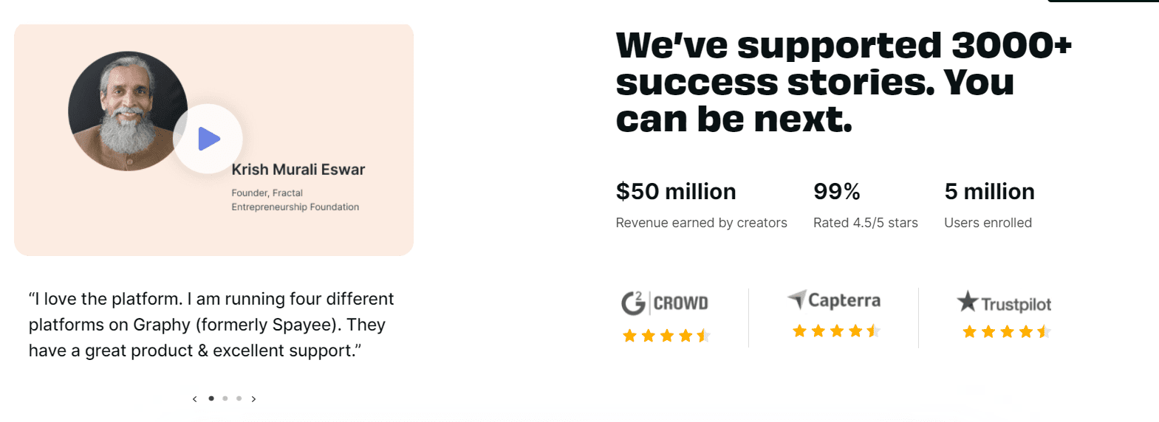Viewport: 1159px width, 422px height.
Task: Advance to the next testimonial with right arrow
Action: 253,399
